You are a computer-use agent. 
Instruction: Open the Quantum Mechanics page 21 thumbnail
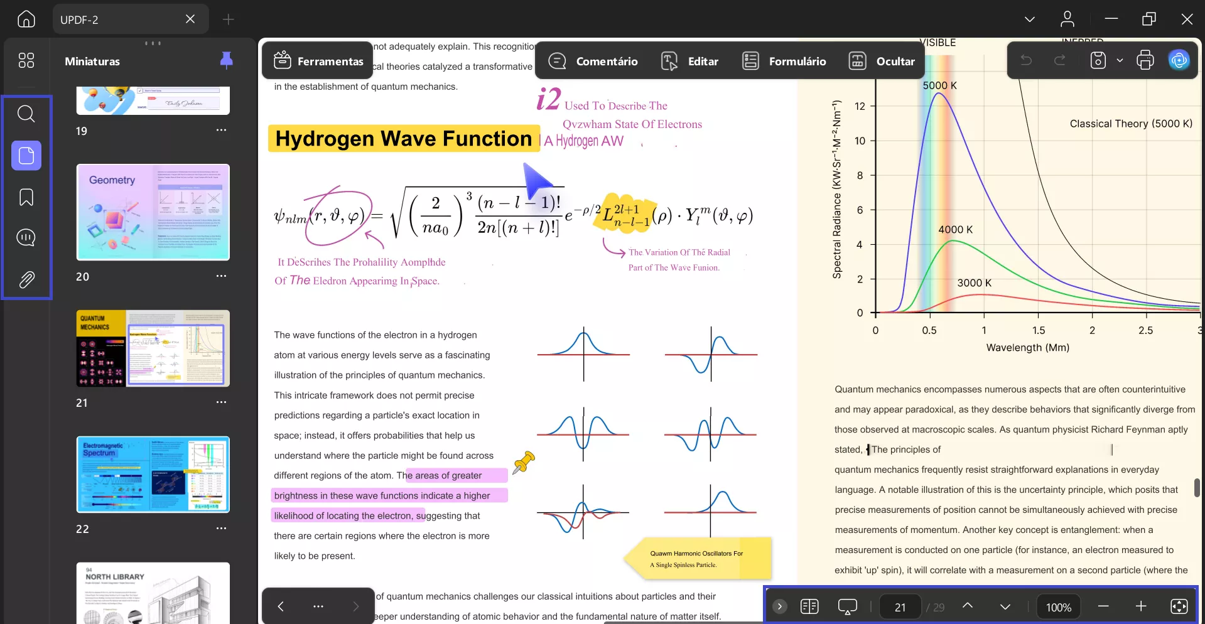pyautogui.click(x=153, y=348)
